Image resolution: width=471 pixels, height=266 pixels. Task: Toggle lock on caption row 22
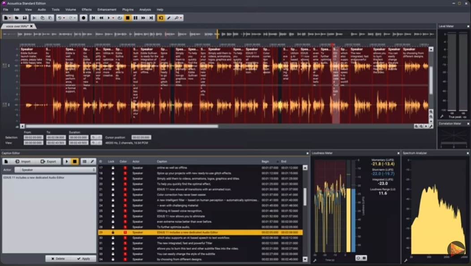coord(113,194)
